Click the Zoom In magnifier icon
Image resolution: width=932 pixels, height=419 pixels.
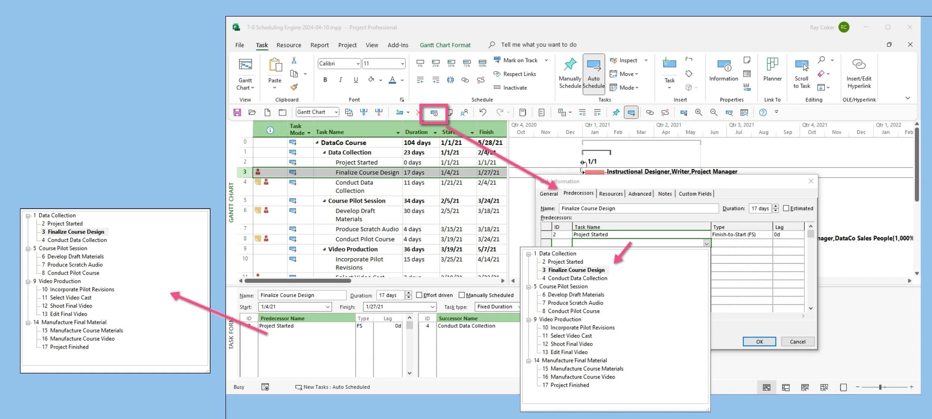pyautogui.click(x=698, y=112)
